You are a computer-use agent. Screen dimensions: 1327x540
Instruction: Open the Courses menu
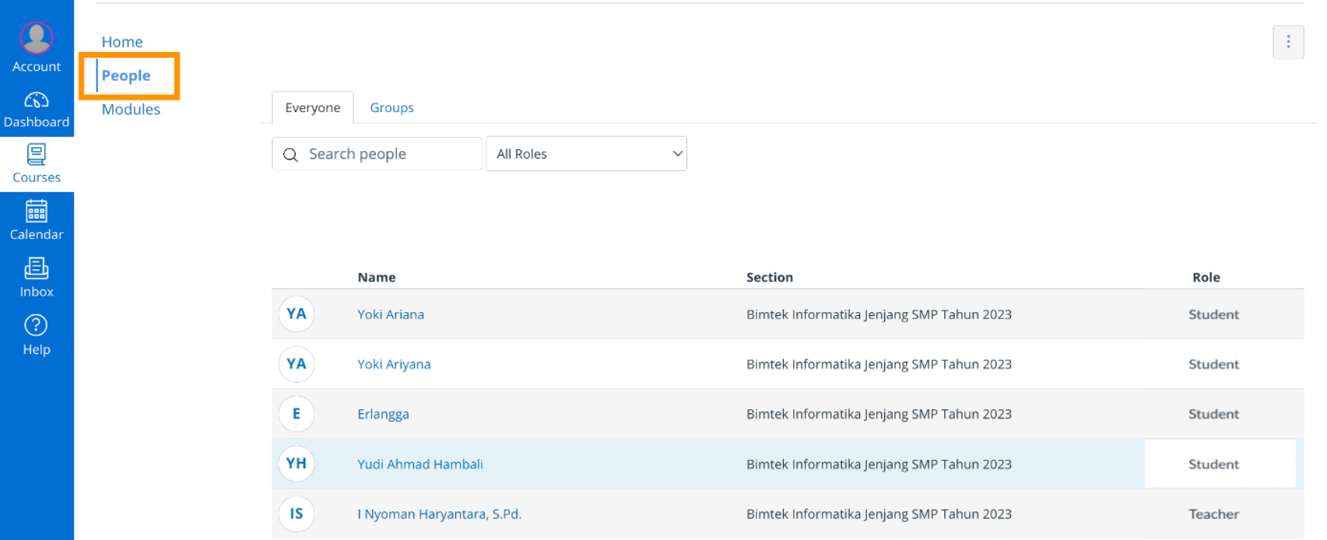(37, 164)
